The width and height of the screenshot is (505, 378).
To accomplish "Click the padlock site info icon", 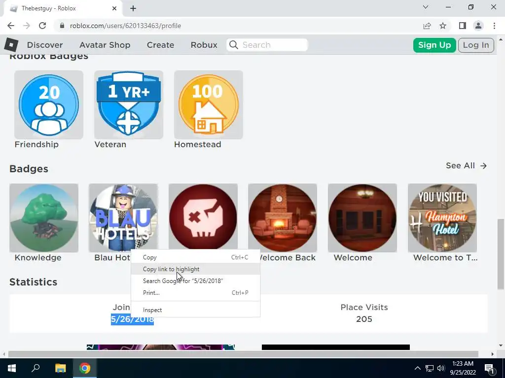I will [63, 26].
